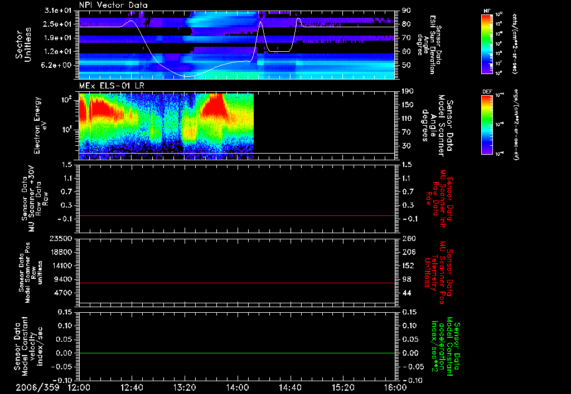The height and width of the screenshot is (394, 571).
Task: Select the NPI Vector Data panel title
Action: tap(113, 5)
